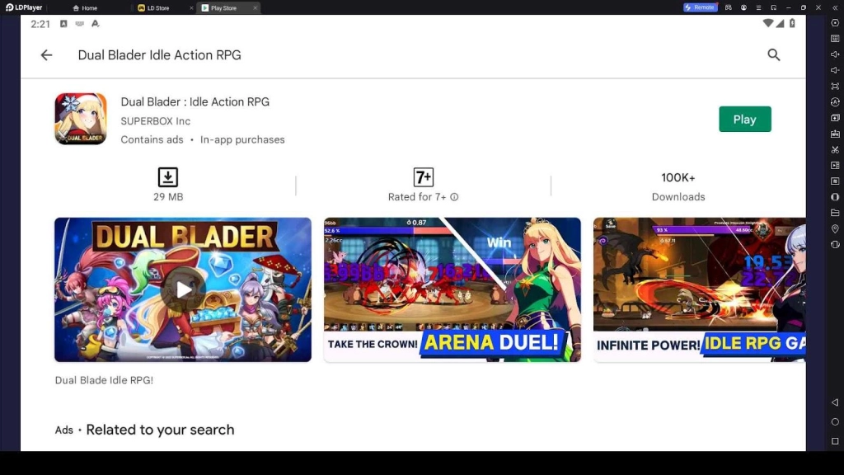Show info about the Rated for 7+ rating

click(454, 197)
